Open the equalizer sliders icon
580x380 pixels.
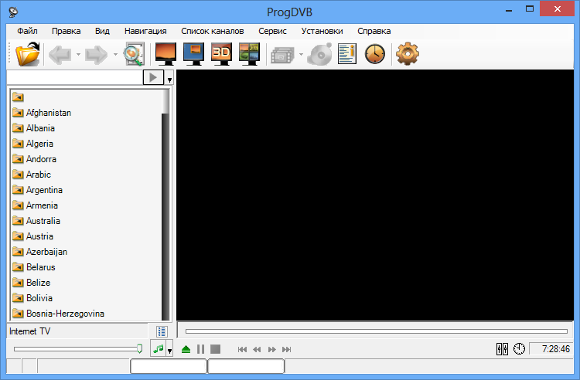502,349
